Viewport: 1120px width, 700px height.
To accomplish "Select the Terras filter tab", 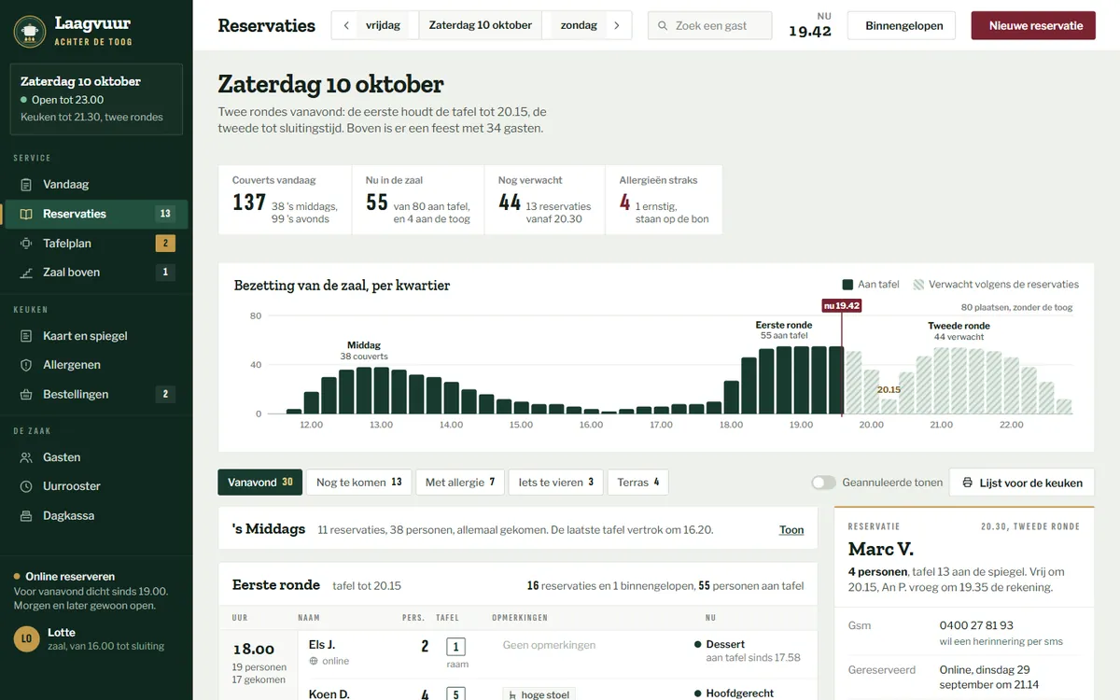I will point(638,483).
